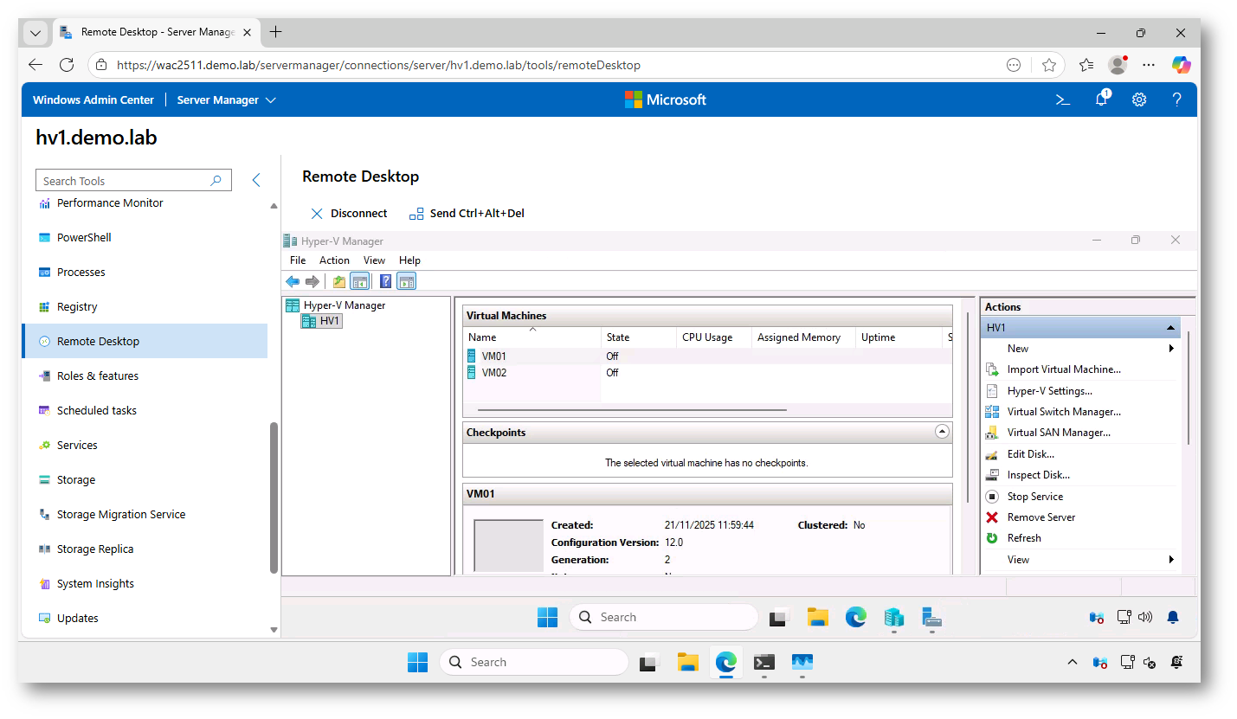Click Send Ctrl+Alt+Del button

[x=467, y=214]
